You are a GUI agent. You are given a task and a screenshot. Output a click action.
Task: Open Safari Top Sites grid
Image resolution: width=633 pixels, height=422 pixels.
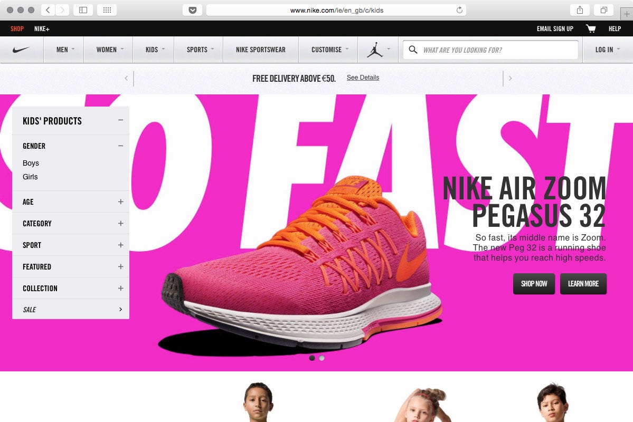coord(107,10)
